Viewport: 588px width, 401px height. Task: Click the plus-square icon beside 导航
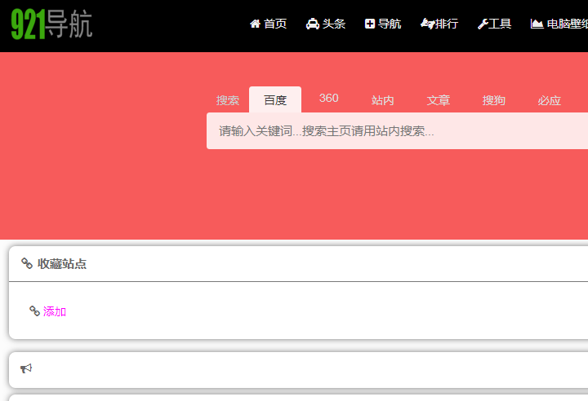point(370,24)
